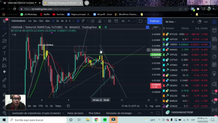Screen dimensions: 218x123
Task: Open the TradingView main menu
Action: (x=4, y=21)
